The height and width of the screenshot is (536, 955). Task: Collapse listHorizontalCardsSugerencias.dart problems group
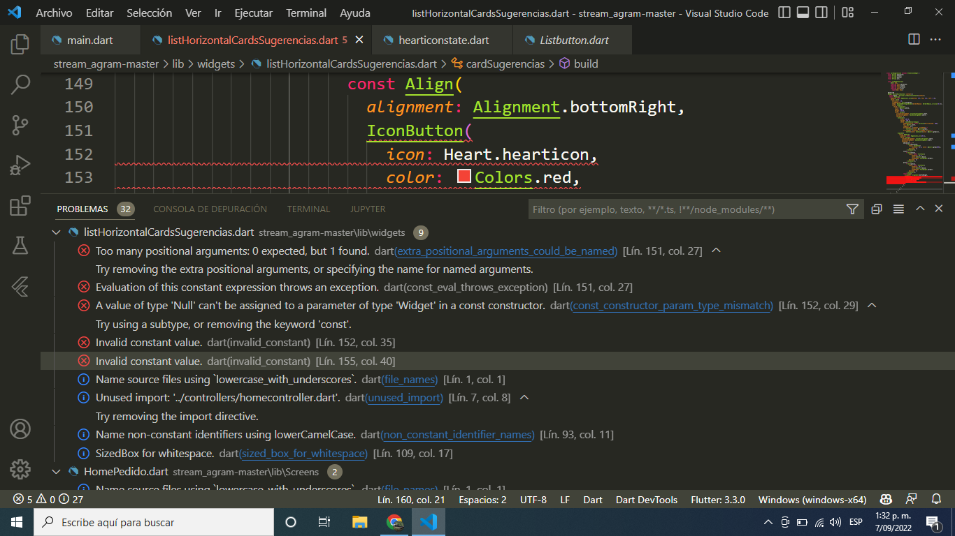(57, 232)
